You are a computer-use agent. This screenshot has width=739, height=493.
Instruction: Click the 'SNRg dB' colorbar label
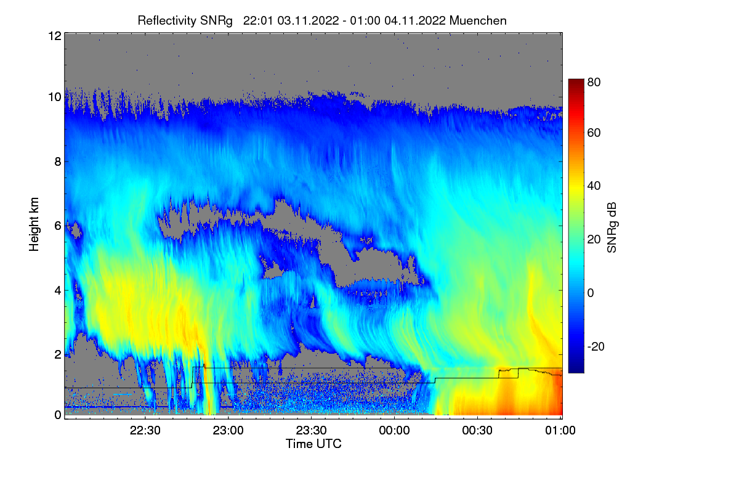click(x=612, y=226)
